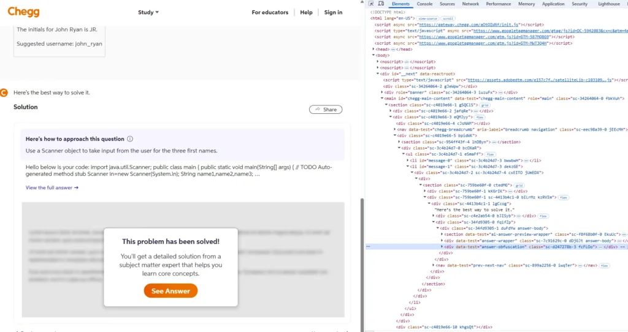628x332 pixels.
Task: Open the gateway.chegg.com init.js script link
Action: coord(469,25)
